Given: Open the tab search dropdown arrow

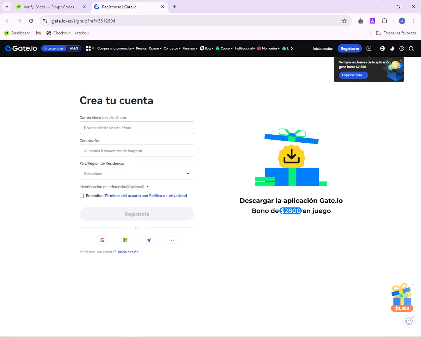Looking at the screenshot, I should click(x=7, y=7).
